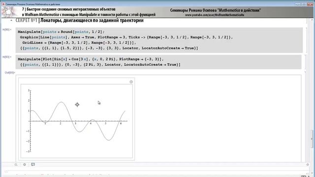The image size is (315, 177).
Task: Select the In[93] cell label
Action: click(x=7, y=57)
